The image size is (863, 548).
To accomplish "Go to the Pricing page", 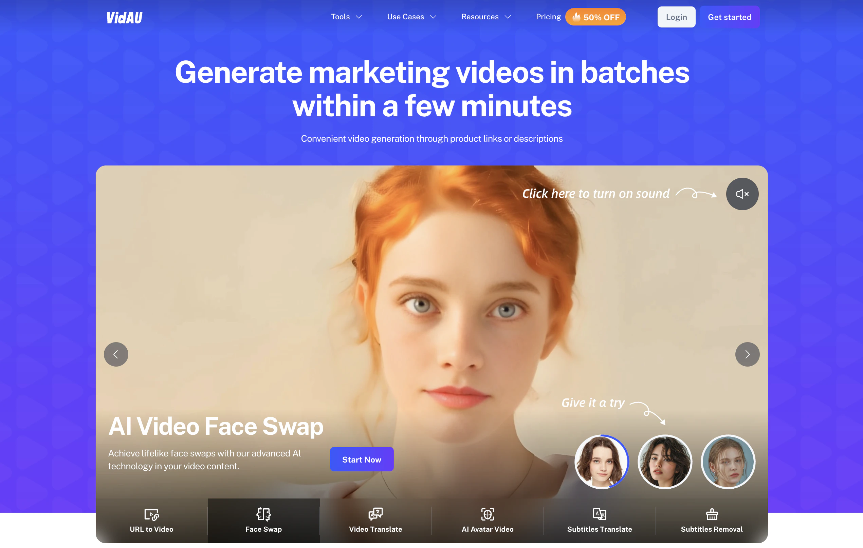I will 548,17.
